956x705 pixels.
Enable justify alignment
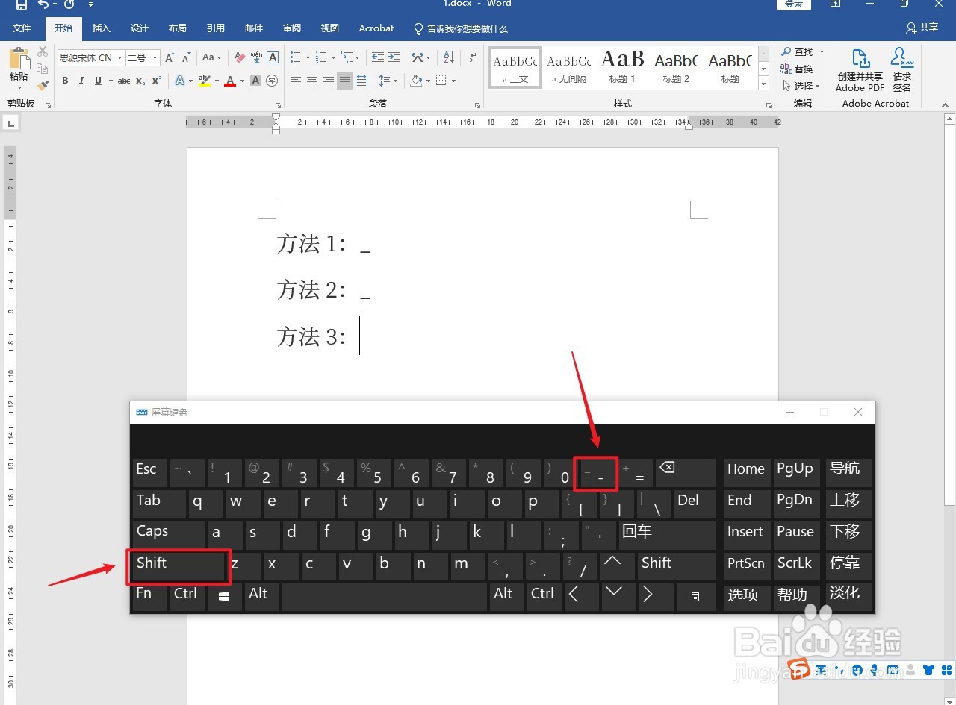point(344,80)
